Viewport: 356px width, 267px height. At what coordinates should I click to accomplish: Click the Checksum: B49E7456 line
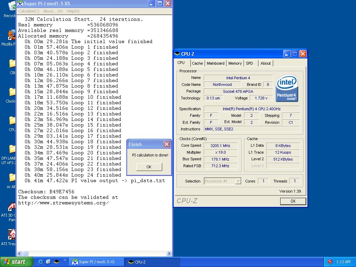pos(46,192)
